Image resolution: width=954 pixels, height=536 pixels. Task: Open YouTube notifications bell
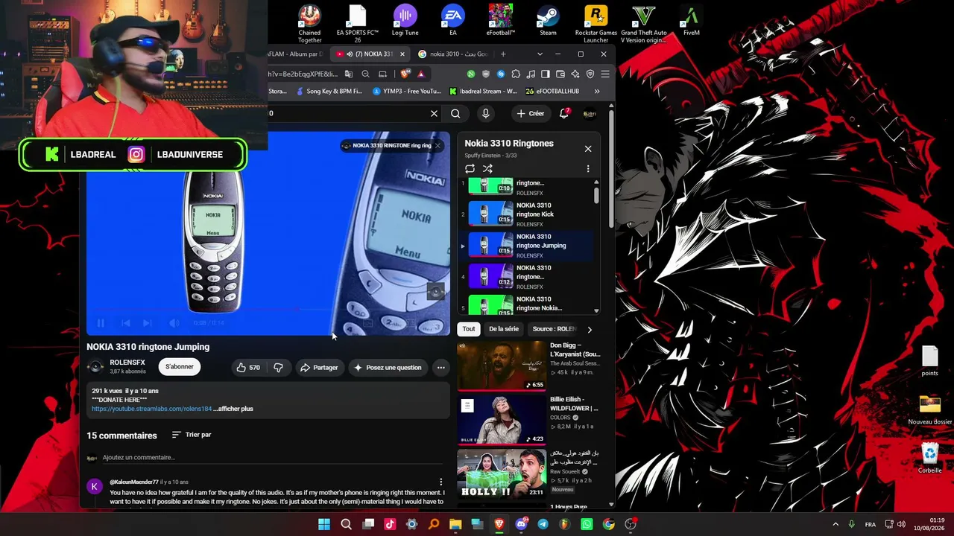click(x=564, y=114)
